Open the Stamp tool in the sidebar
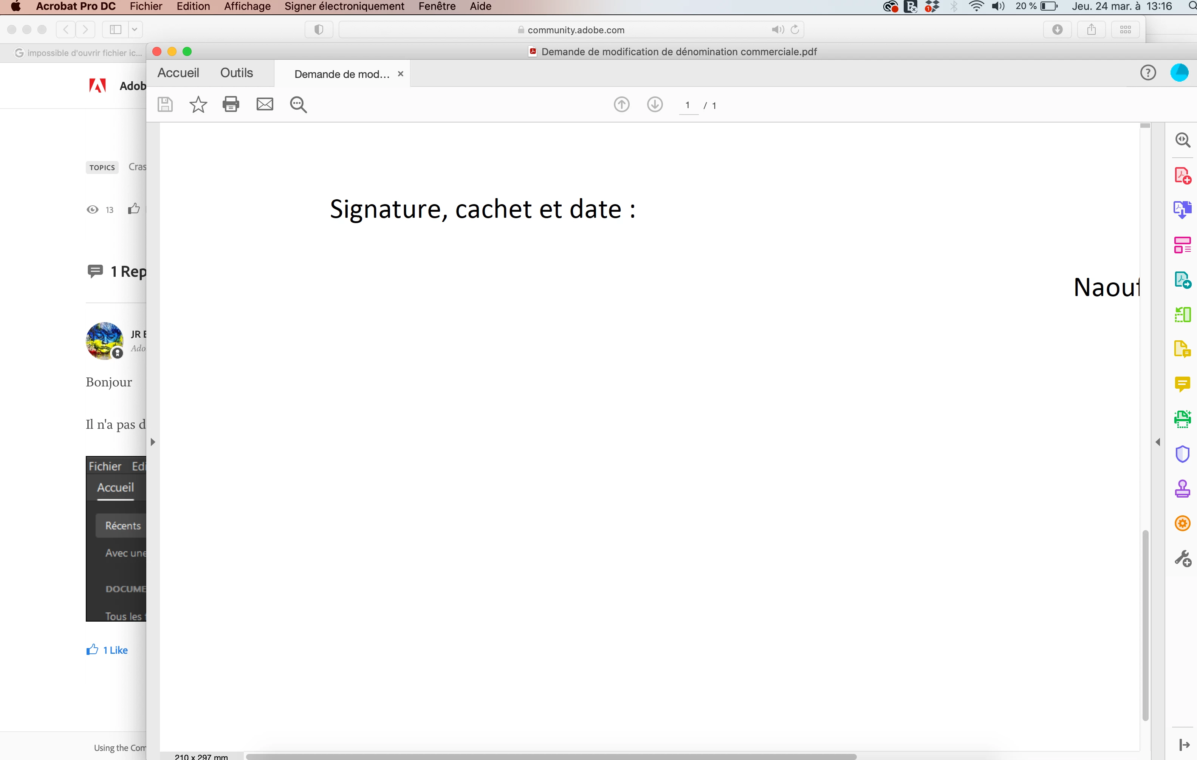 click(x=1182, y=489)
